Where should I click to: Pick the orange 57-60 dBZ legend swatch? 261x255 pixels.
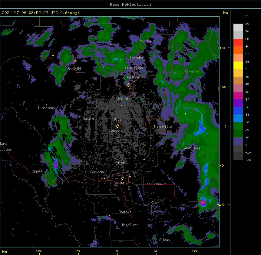click(238, 50)
